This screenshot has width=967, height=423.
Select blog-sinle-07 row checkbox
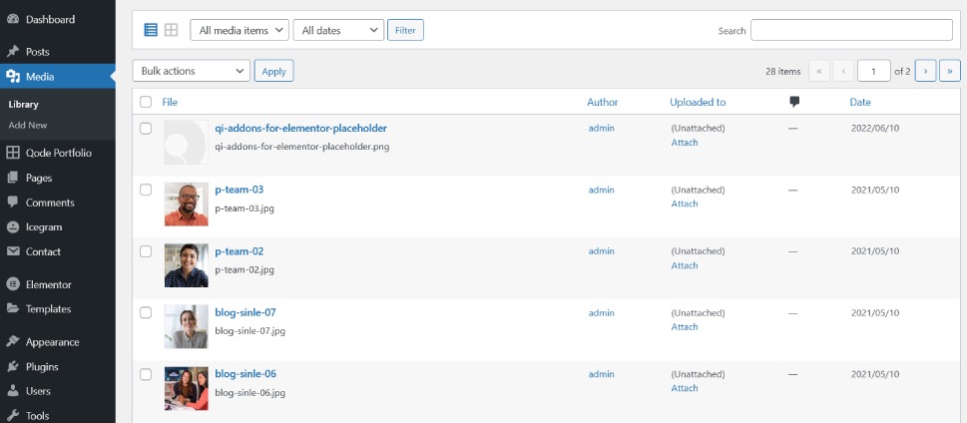click(146, 312)
